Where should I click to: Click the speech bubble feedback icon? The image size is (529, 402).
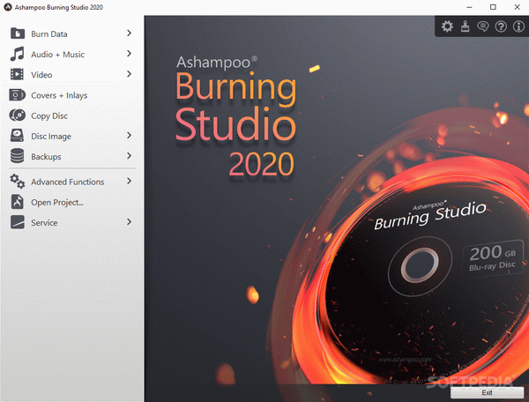(x=483, y=26)
